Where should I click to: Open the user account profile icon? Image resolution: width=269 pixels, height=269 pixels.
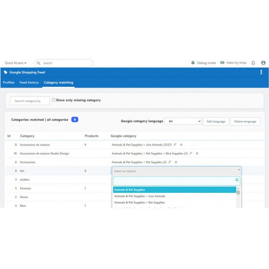pos(263,63)
